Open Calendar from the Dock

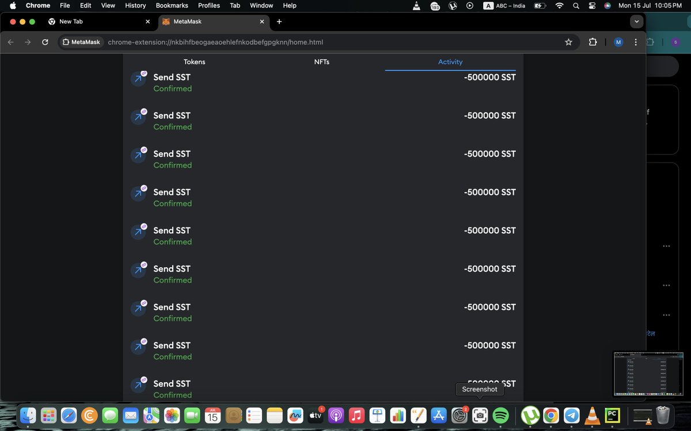pyautogui.click(x=212, y=415)
